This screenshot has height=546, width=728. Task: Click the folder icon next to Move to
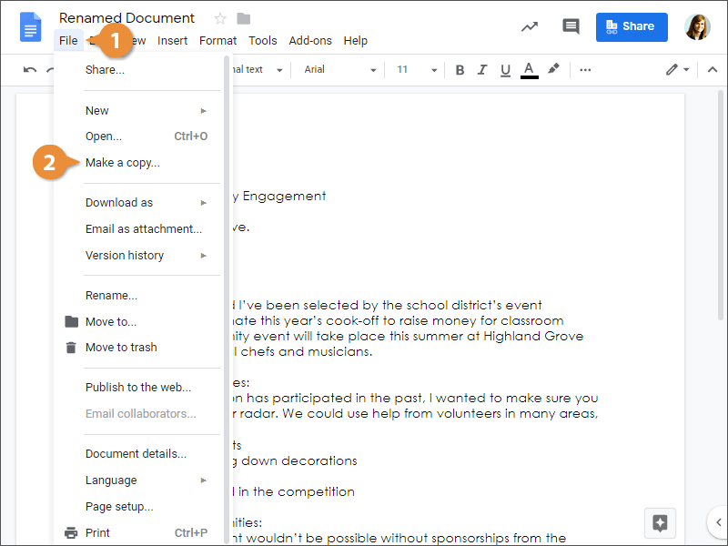tap(71, 321)
